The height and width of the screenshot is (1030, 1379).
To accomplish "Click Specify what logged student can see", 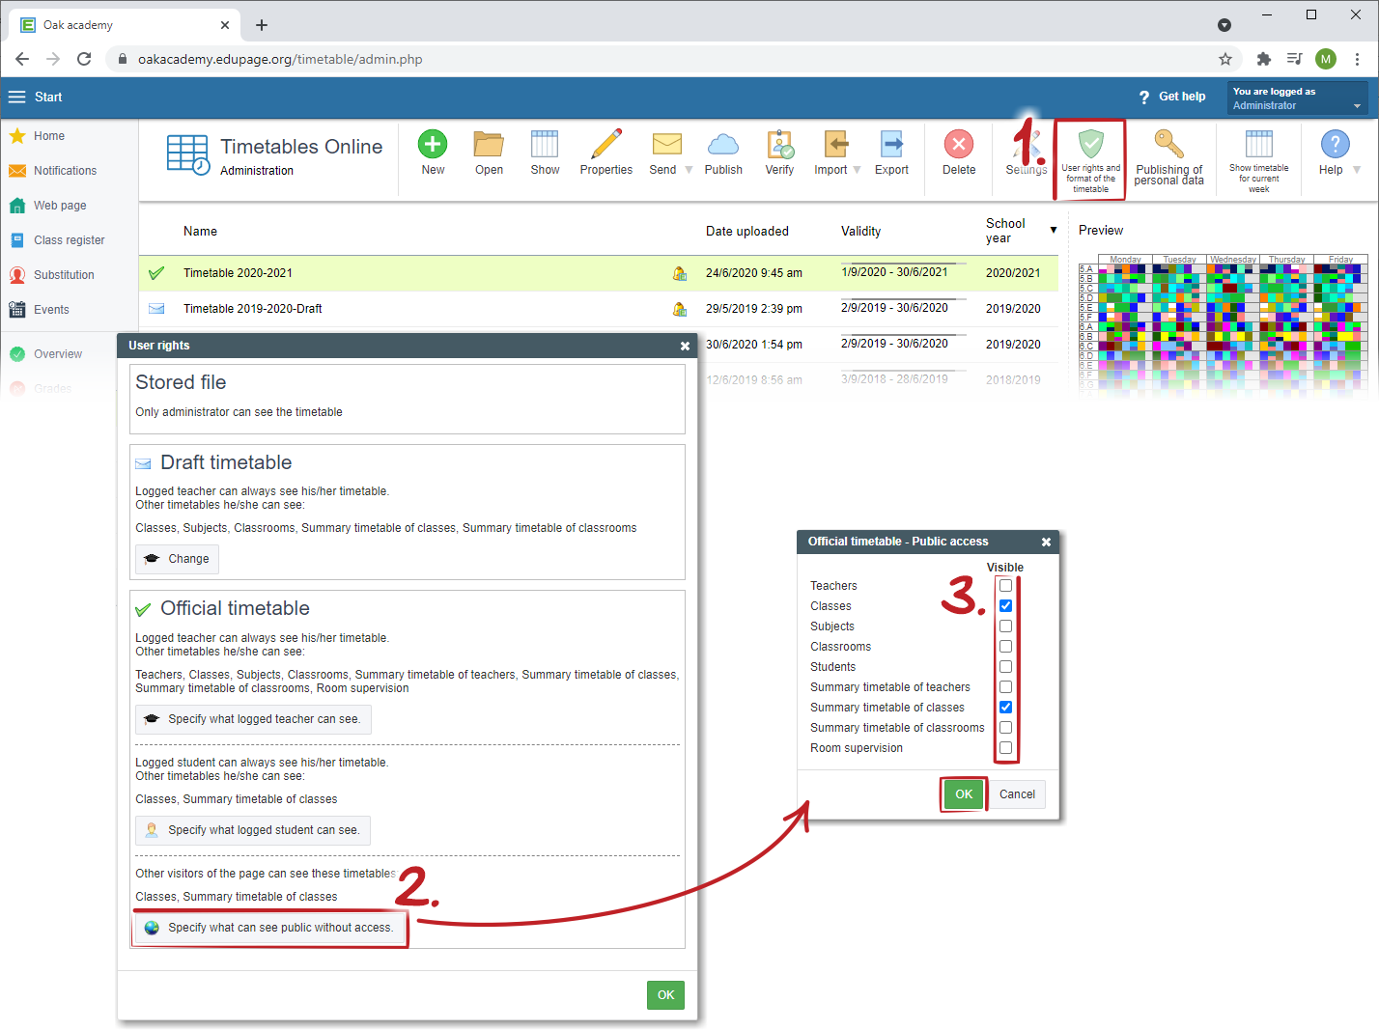I will click(x=253, y=830).
